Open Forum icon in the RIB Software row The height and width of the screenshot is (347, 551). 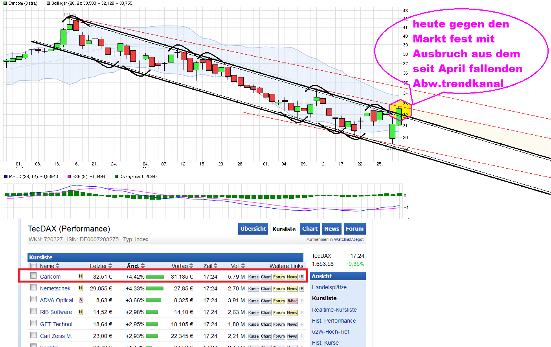279,313
